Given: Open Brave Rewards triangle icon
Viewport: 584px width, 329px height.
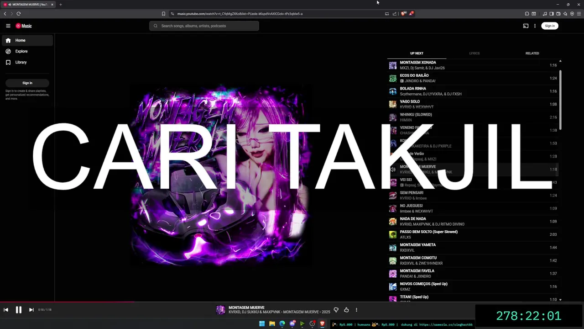Looking at the screenshot, I should click(x=411, y=14).
